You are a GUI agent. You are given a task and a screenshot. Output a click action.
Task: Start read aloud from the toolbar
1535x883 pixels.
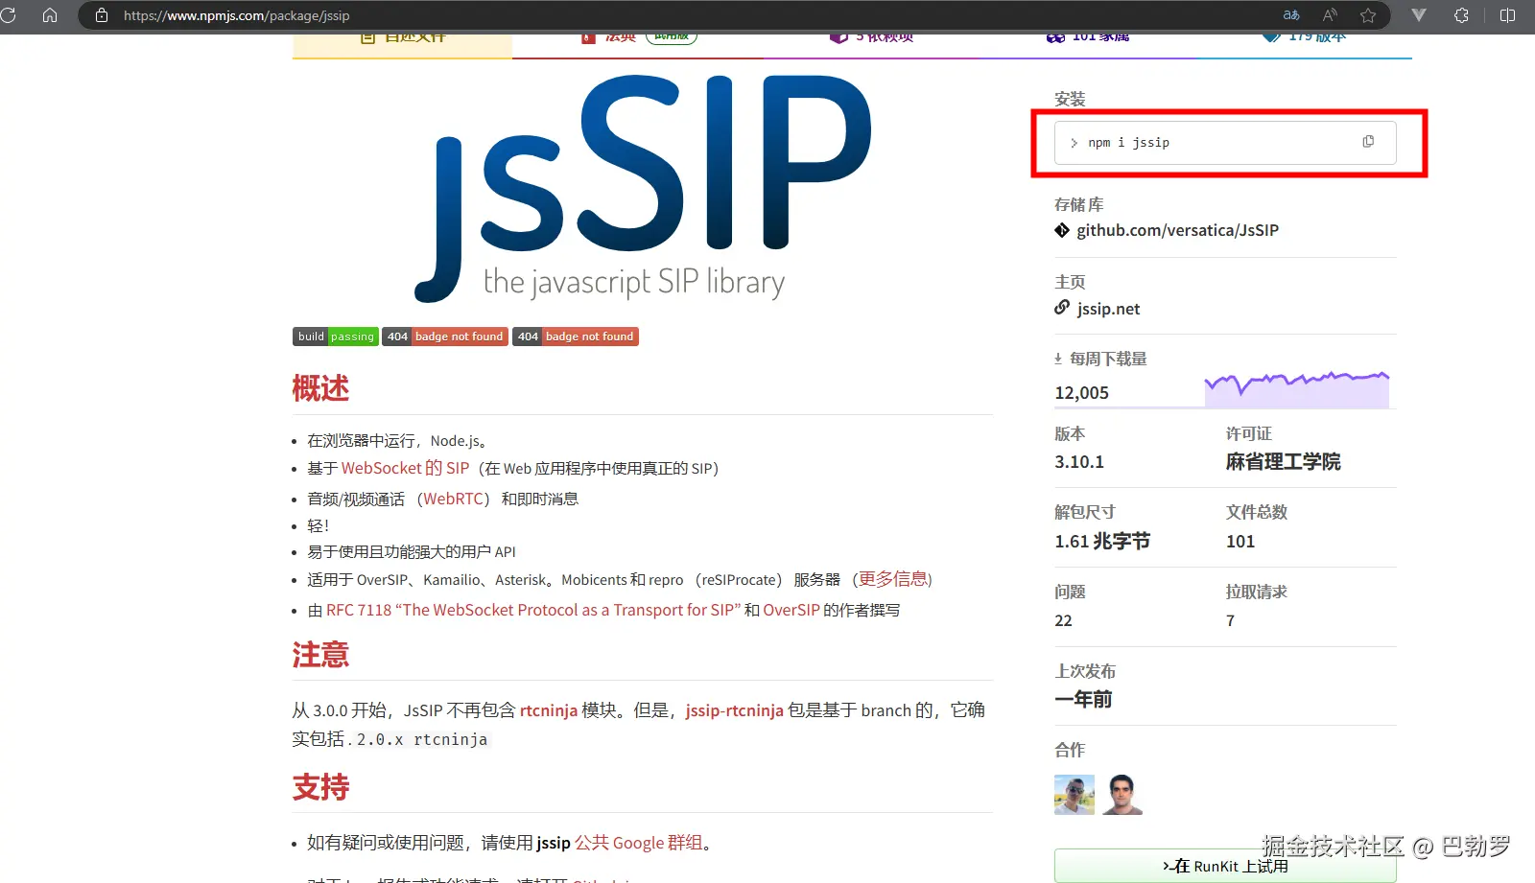point(1330,14)
